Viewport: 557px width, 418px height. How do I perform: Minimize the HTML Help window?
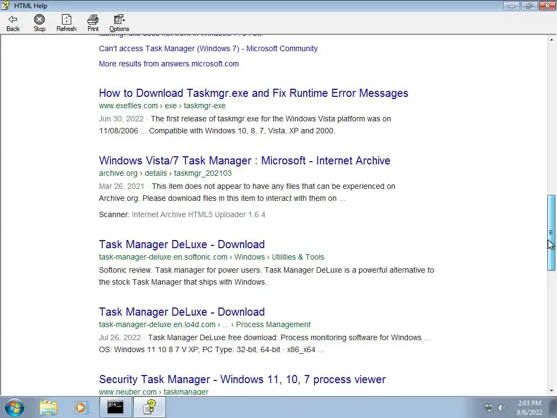point(511,5)
